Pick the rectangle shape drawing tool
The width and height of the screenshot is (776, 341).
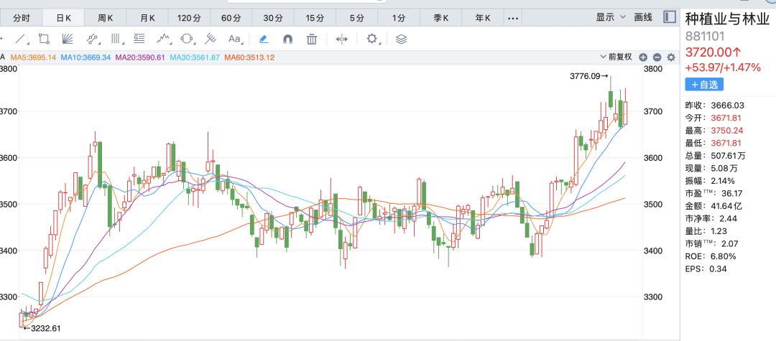(x=44, y=39)
